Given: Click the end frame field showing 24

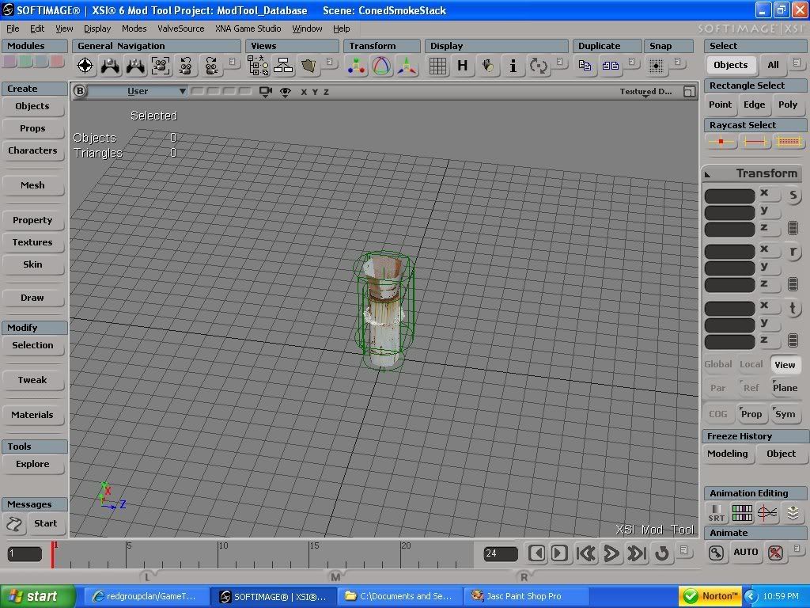Looking at the screenshot, I should pyautogui.click(x=501, y=553).
